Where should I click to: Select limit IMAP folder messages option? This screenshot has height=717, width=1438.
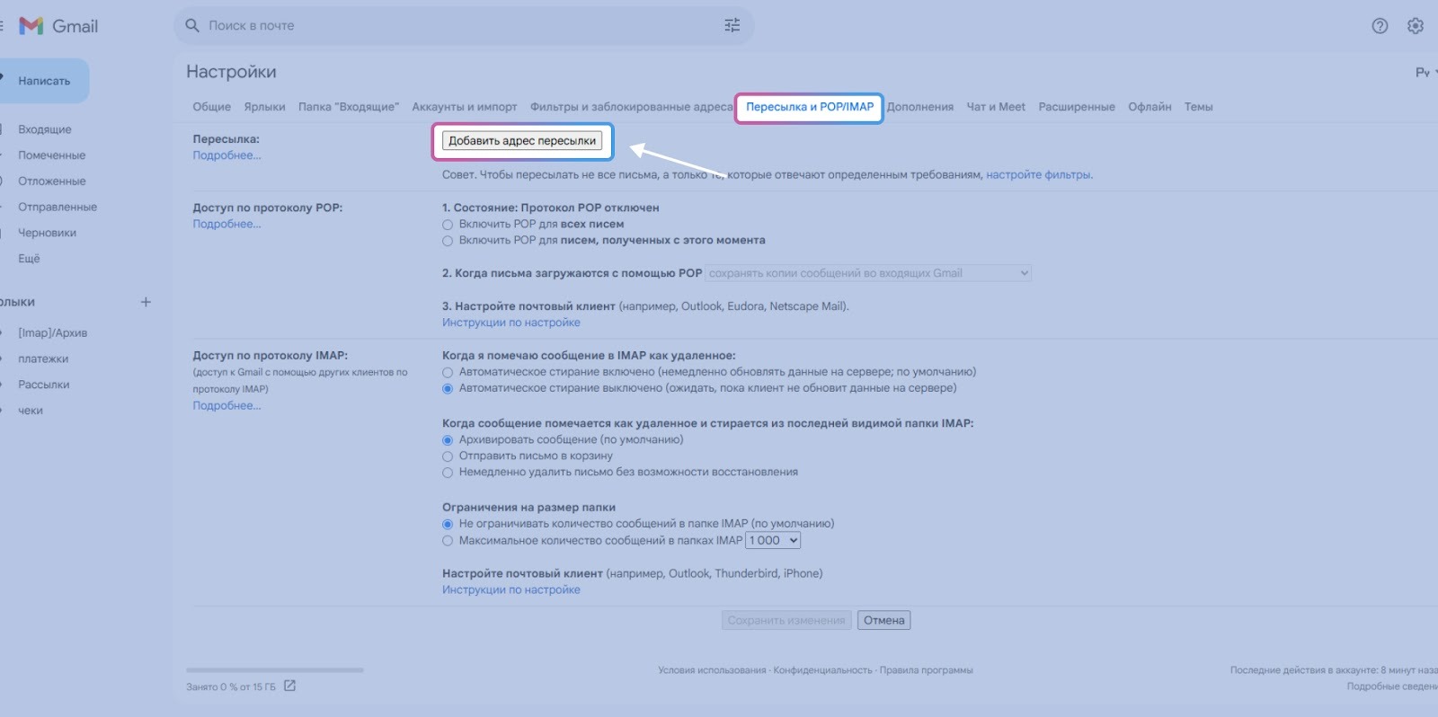pos(448,541)
